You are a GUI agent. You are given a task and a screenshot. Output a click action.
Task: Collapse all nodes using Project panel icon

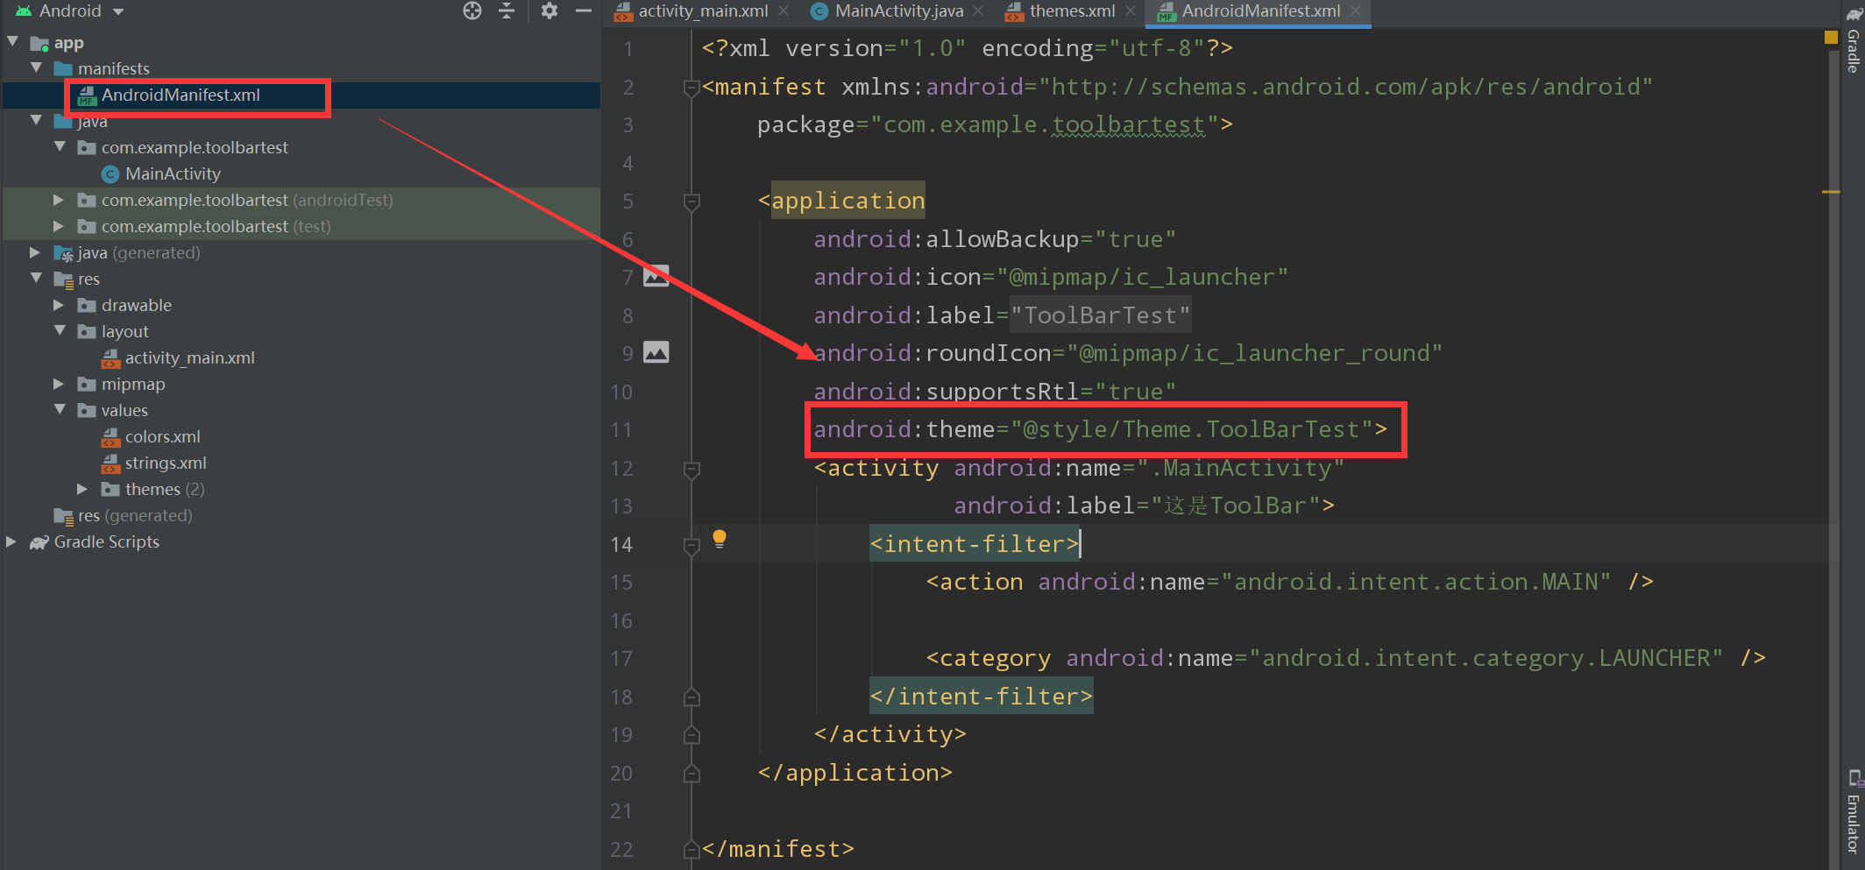coord(507,11)
